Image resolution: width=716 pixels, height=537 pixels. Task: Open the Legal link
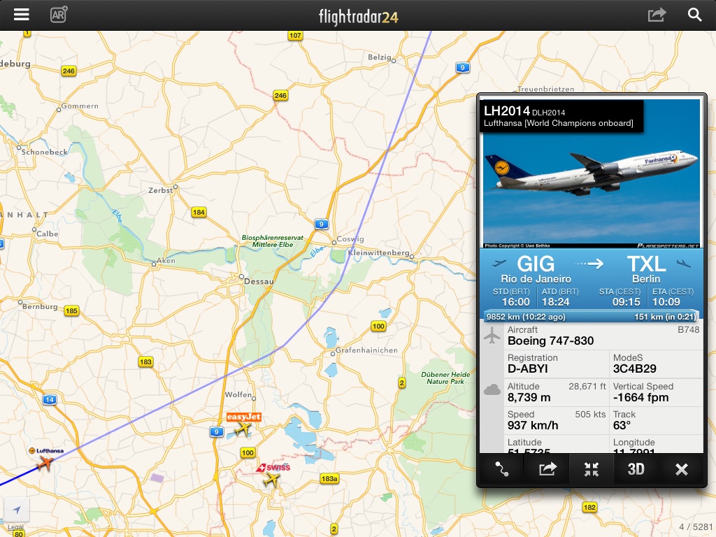pyautogui.click(x=15, y=527)
